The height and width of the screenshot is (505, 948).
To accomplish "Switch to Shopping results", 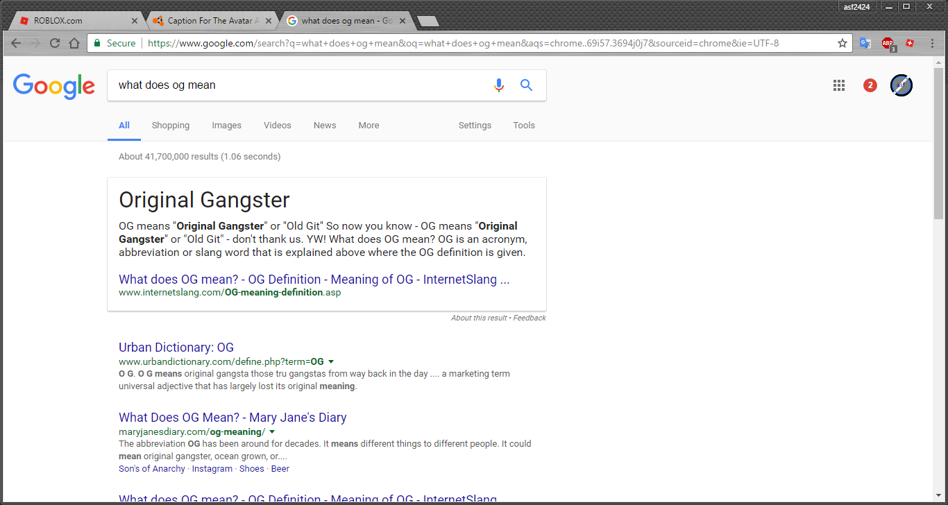I will tap(171, 126).
